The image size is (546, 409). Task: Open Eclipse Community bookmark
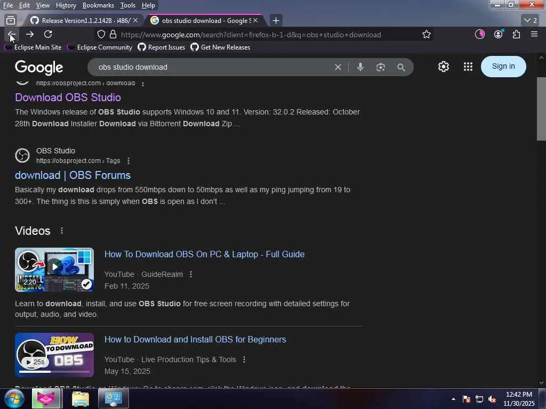(x=100, y=47)
